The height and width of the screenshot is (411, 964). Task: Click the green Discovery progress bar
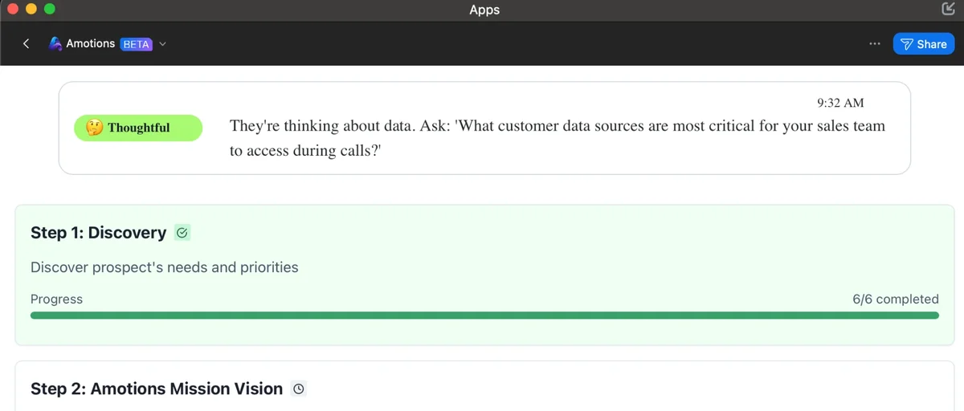(x=484, y=315)
